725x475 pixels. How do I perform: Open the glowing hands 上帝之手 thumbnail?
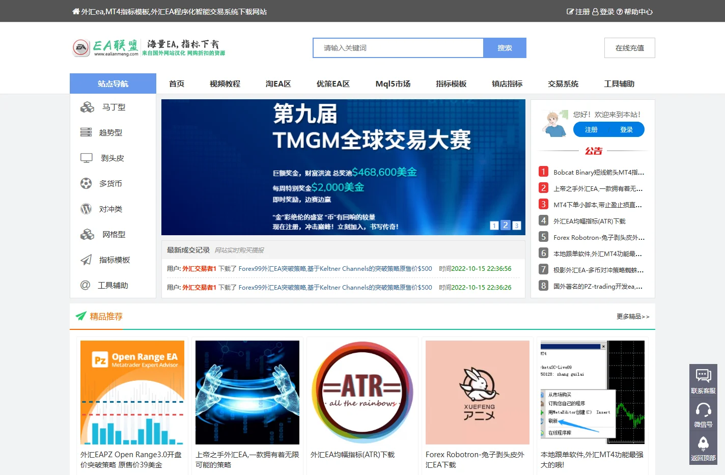pos(247,393)
